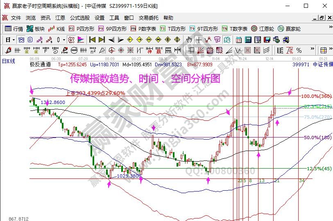This screenshot has height=221, width=333.
Task: Click the floppy disk save icon
Action: click(267, 40)
